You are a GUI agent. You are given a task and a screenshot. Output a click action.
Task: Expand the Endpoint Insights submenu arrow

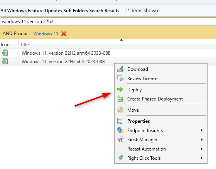202,131
